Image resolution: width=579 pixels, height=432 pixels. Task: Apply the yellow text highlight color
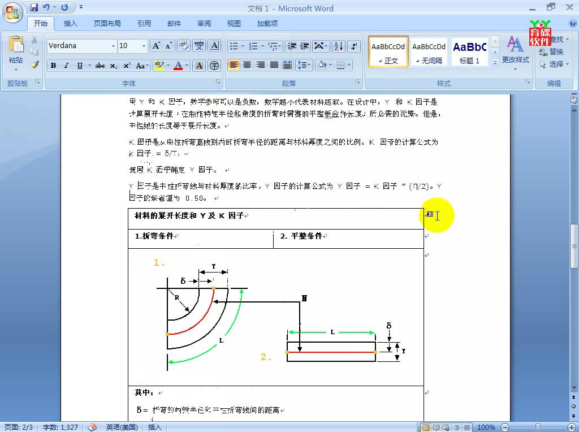pos(159,66)
